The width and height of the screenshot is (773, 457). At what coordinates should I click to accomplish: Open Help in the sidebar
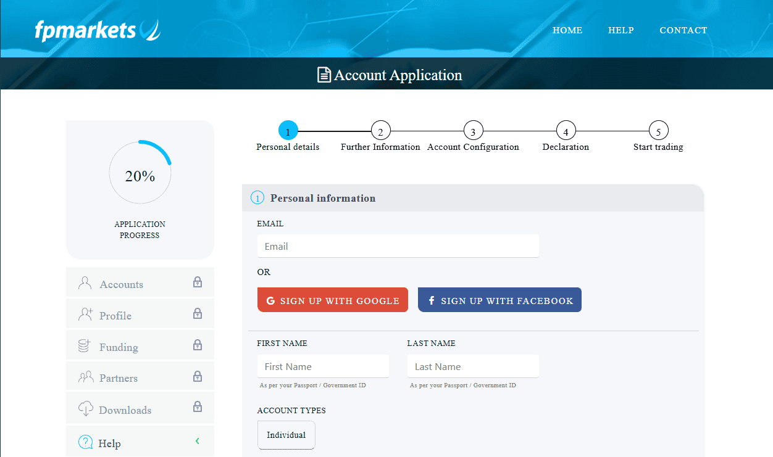(140, 442)
